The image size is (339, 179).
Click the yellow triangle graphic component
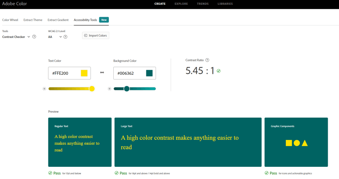pos(305,143)
